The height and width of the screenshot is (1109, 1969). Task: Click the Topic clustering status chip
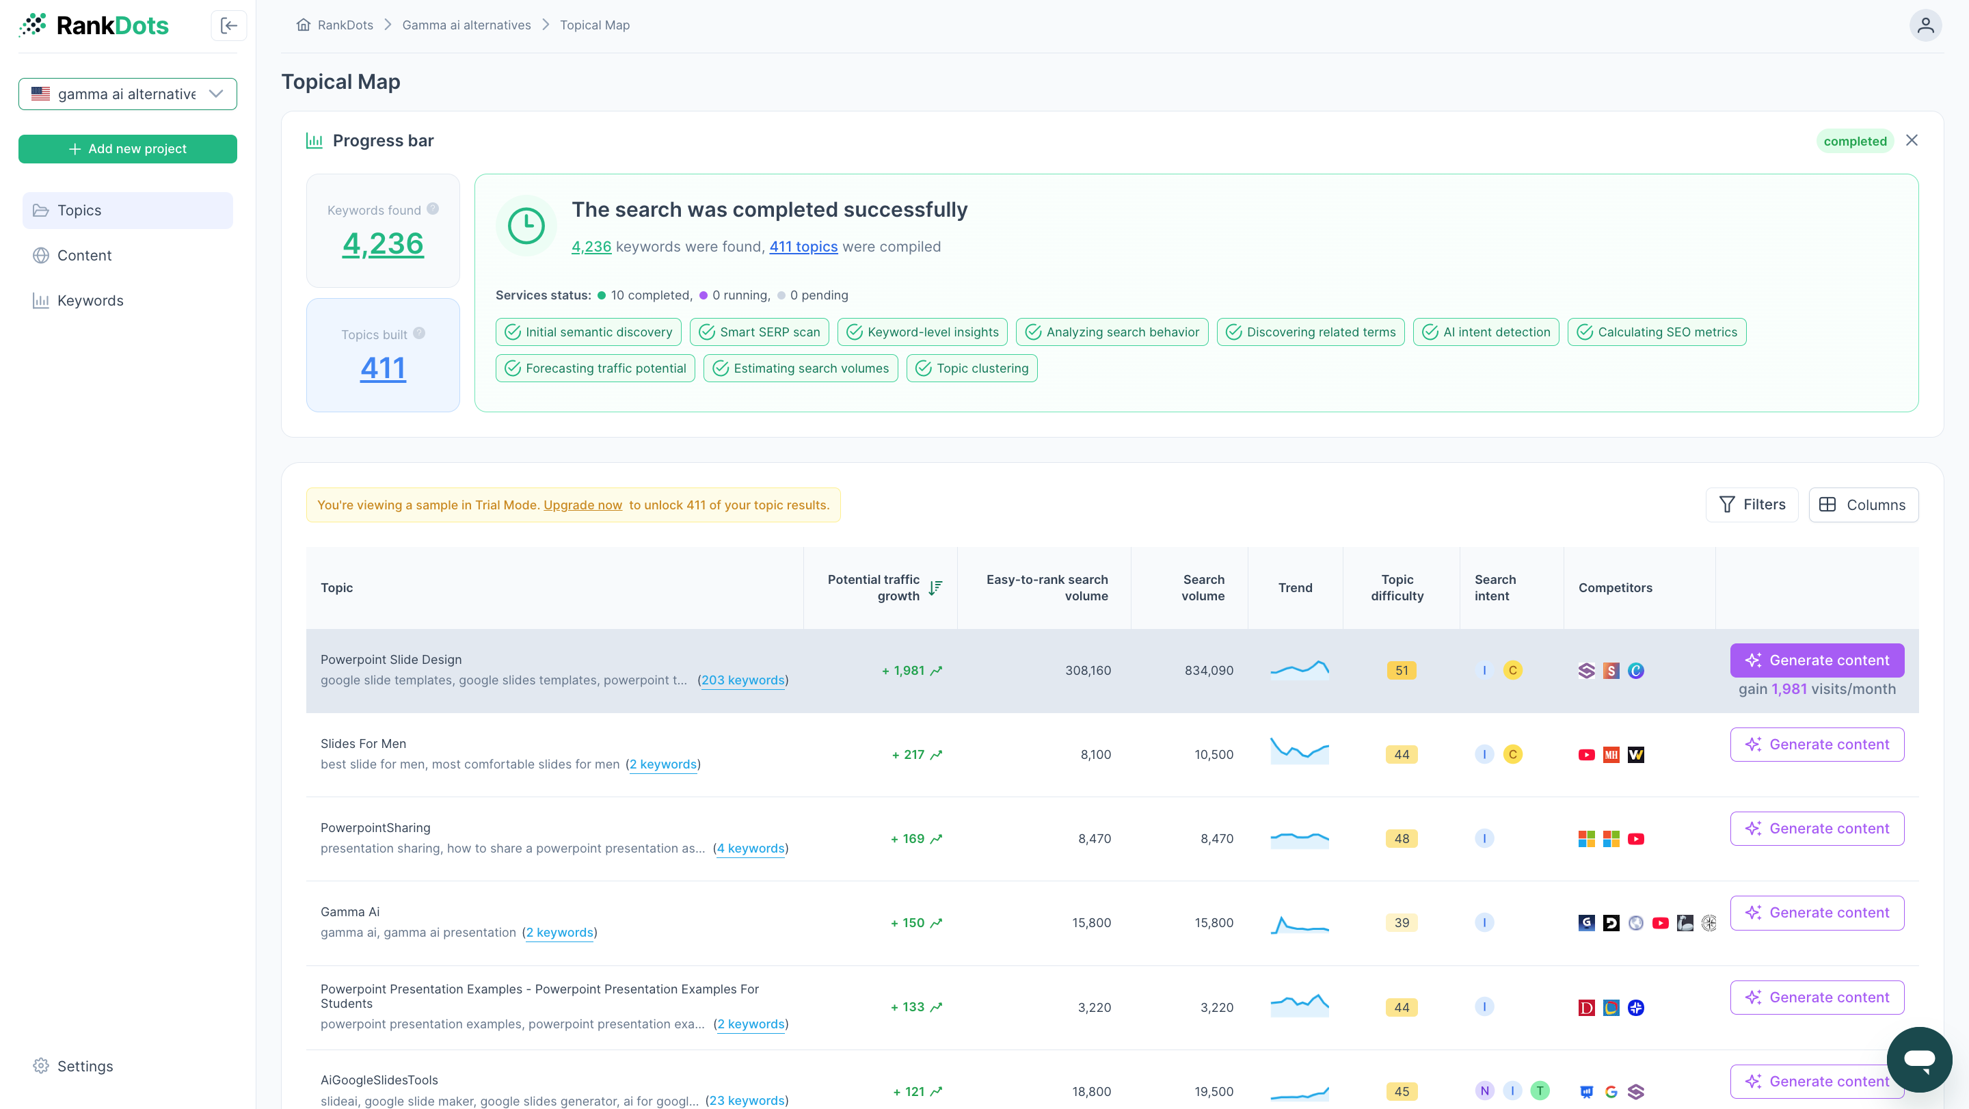point(972,368)
